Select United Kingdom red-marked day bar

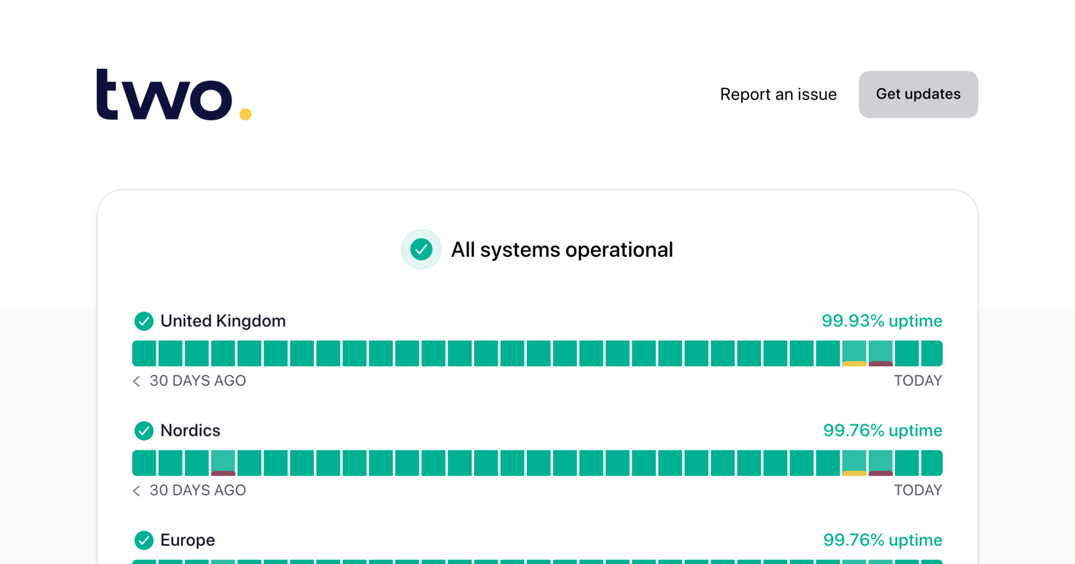(x=881, y=353)
